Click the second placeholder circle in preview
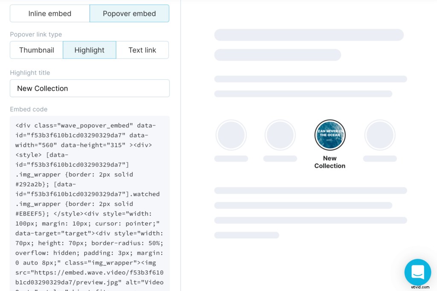This screenshot has height=291, width=437. tap(280, 135)
